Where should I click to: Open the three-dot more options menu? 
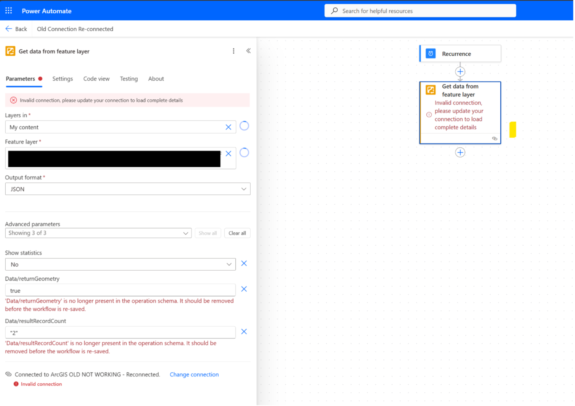(234, 51)
